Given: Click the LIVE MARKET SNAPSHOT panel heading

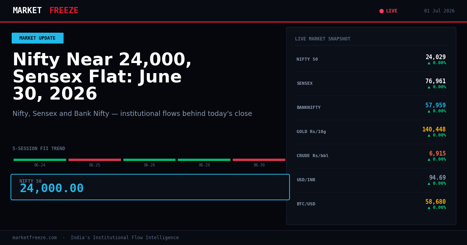Looking at the screenshot, I should 323,39.
